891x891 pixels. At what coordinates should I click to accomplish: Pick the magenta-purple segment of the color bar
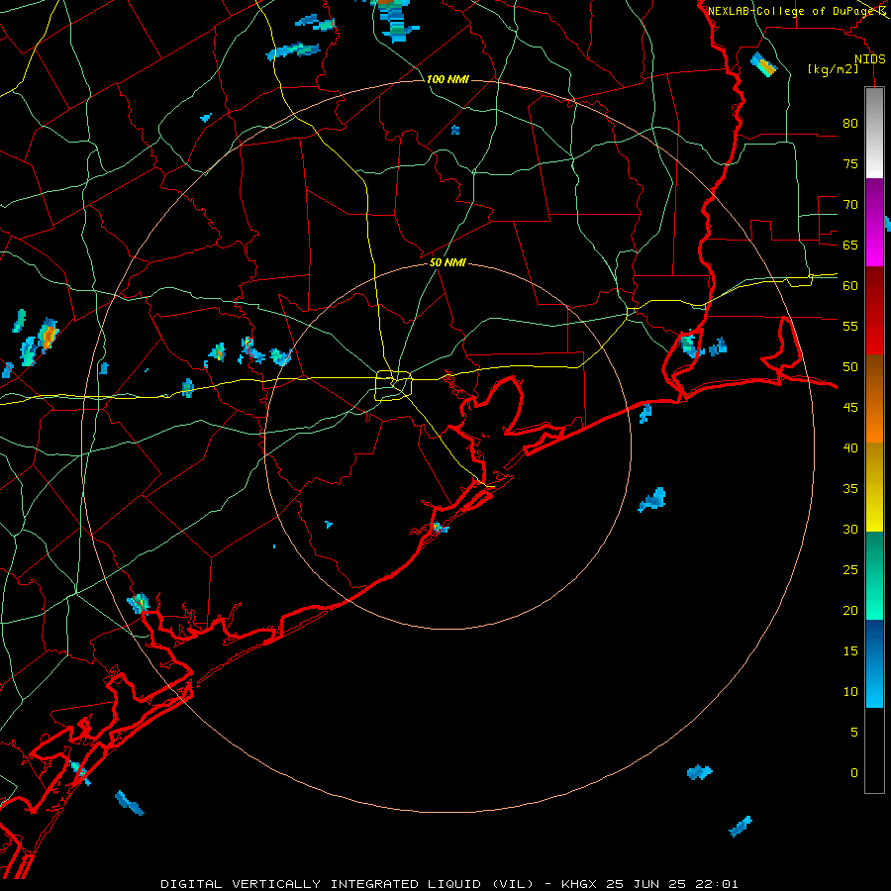tap(874, 222)
